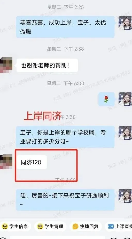Tap the 快捷回复 chip
The image size is (132, 239).
click(86, 227)
